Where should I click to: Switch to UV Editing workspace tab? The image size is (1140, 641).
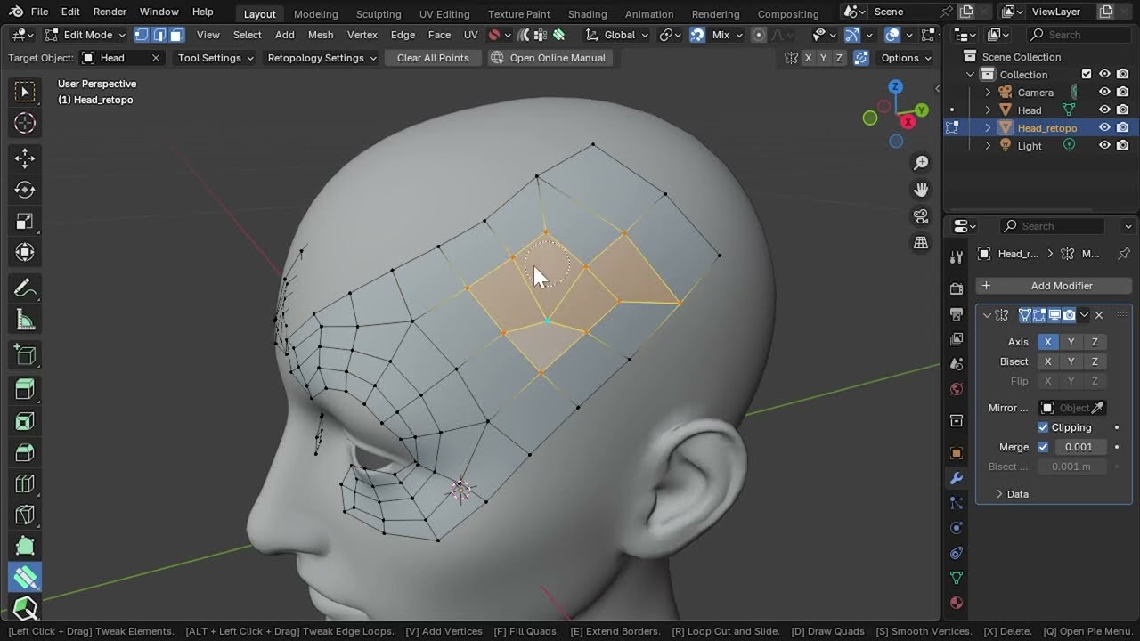point(444,14)
